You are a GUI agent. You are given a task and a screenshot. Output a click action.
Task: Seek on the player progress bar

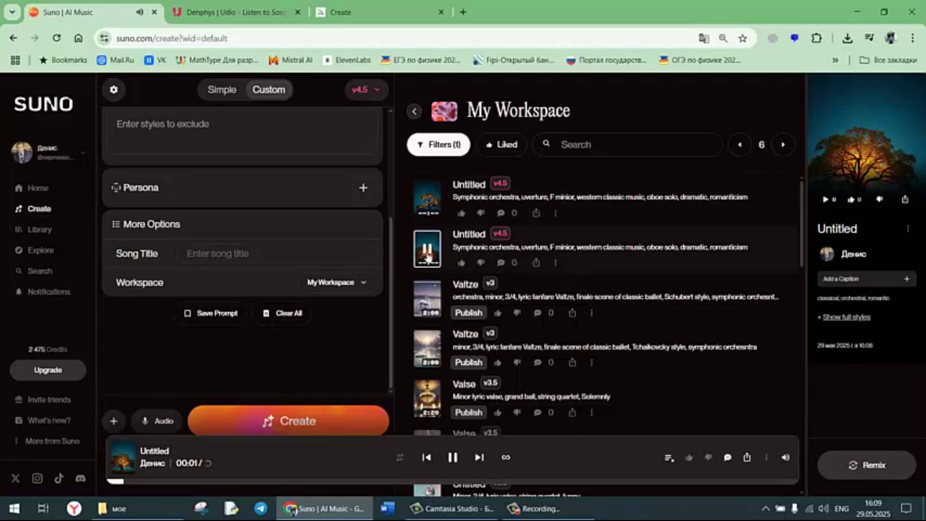(452, 481)
